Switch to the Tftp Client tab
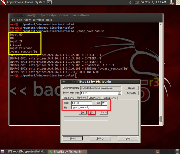The height and width of the screenshot is (154, 180). [81, 97]
